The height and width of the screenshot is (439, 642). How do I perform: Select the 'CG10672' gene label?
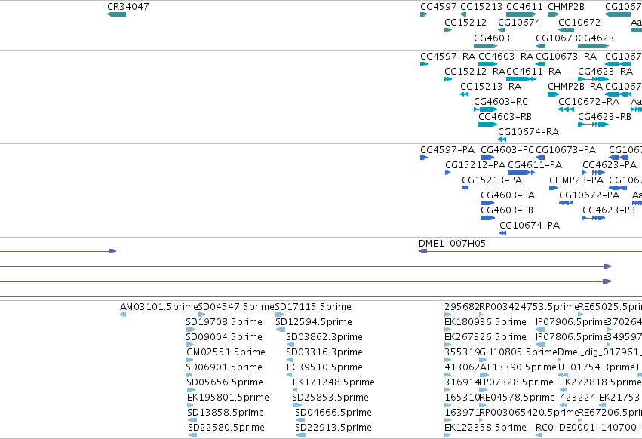(x=579, y=22)
